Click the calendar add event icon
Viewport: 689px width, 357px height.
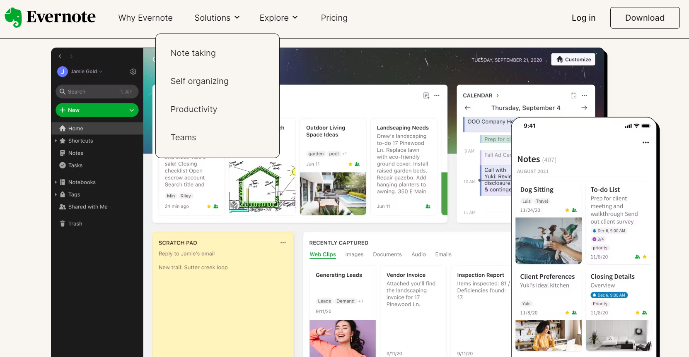click(x=573, y=96)
